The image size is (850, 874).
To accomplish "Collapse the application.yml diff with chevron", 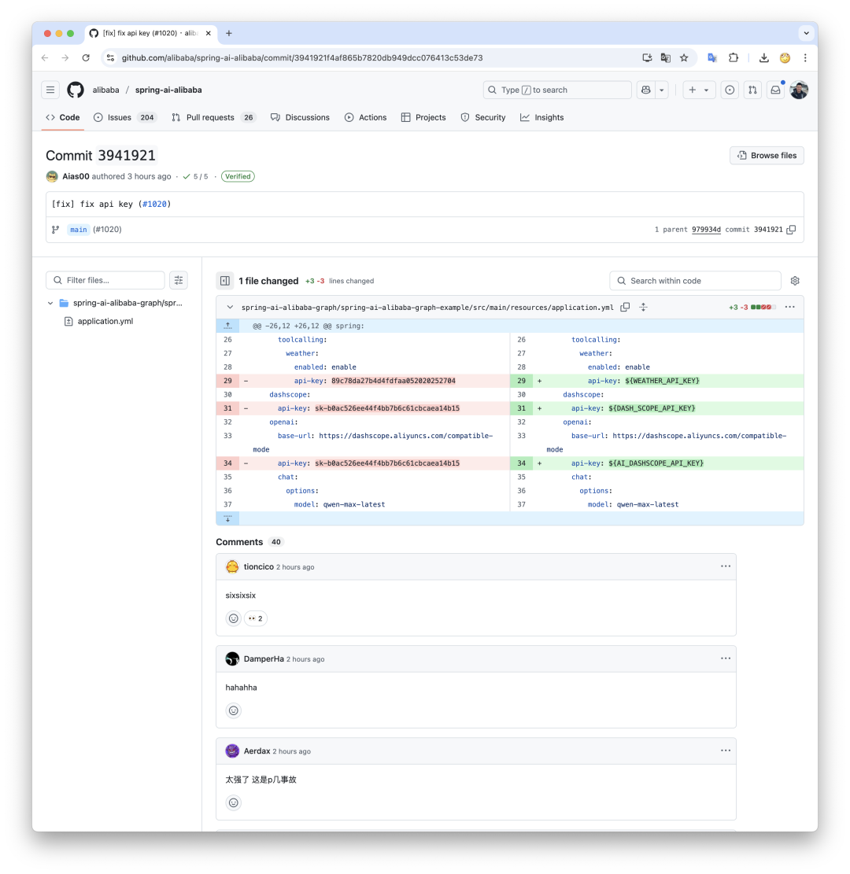I will point(230,307).
